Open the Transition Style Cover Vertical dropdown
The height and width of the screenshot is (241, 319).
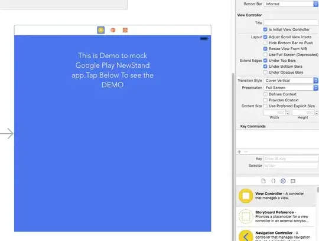291,81
